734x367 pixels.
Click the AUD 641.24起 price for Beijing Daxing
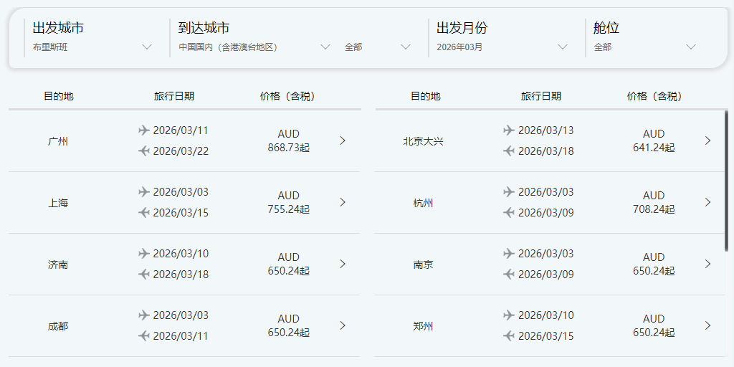click(653, 140)
